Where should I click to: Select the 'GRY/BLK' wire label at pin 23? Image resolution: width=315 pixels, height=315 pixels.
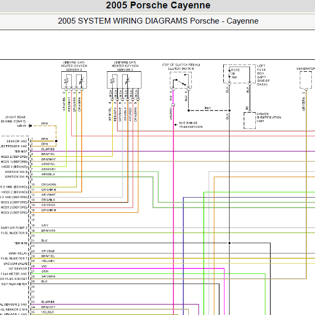point(48,251)
